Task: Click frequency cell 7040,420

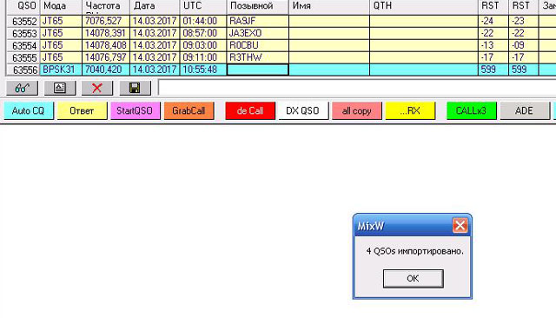Action: coord(106,70)
